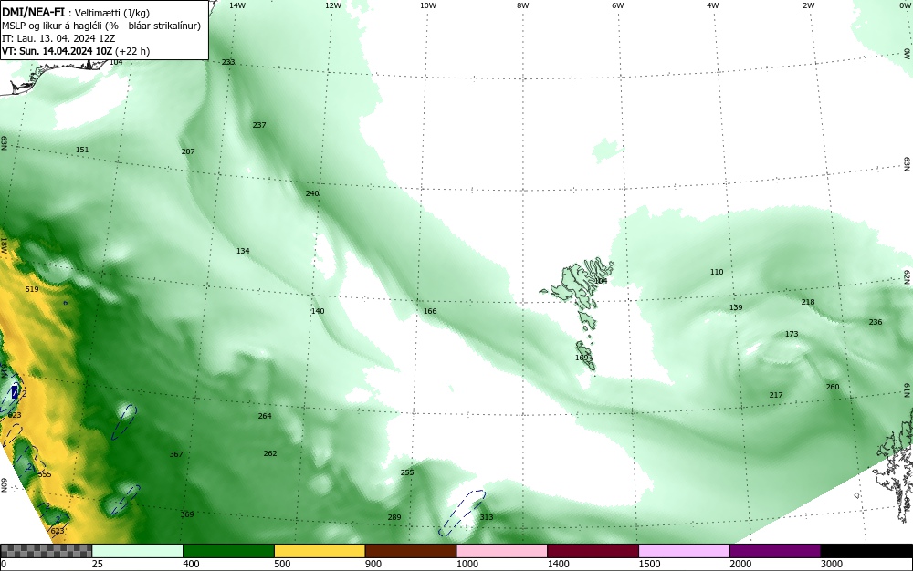Select the pink 1000–1400 legend swatch
Screen dimensions: 913x571
point(502,551)
